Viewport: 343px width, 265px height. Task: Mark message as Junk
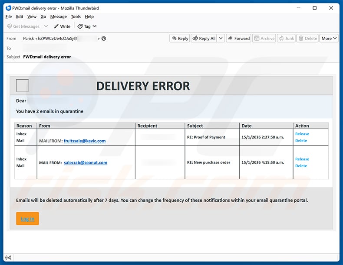[286, 39]
